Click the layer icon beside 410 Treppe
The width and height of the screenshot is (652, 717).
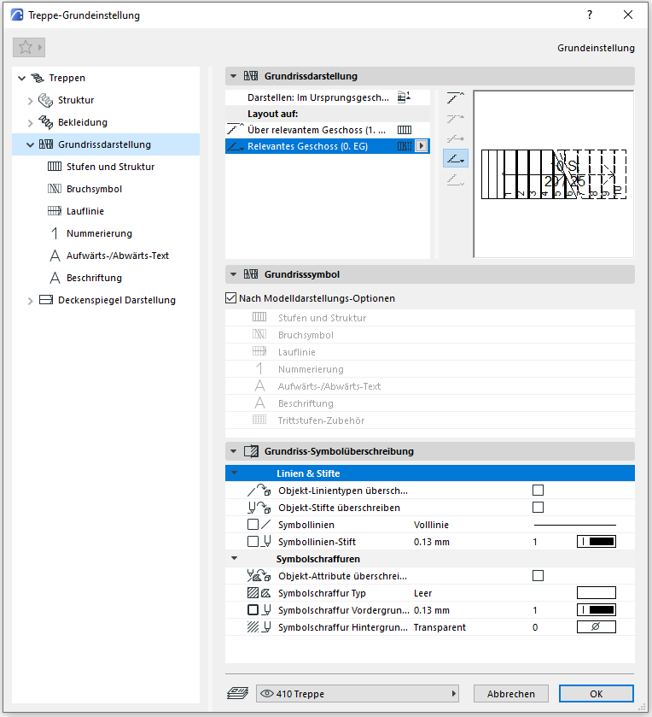pos(237,694)
